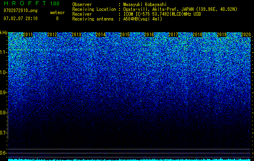Click the 2018 time marker label
The height and width of the screenshot is (161, 254).
197,35
